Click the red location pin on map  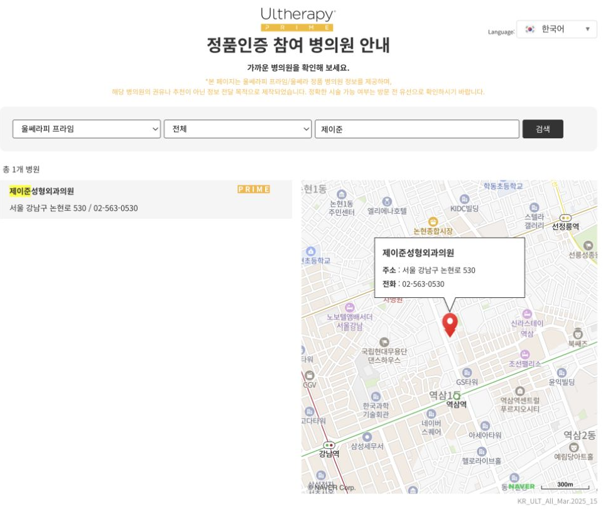[x=450, y=324]
